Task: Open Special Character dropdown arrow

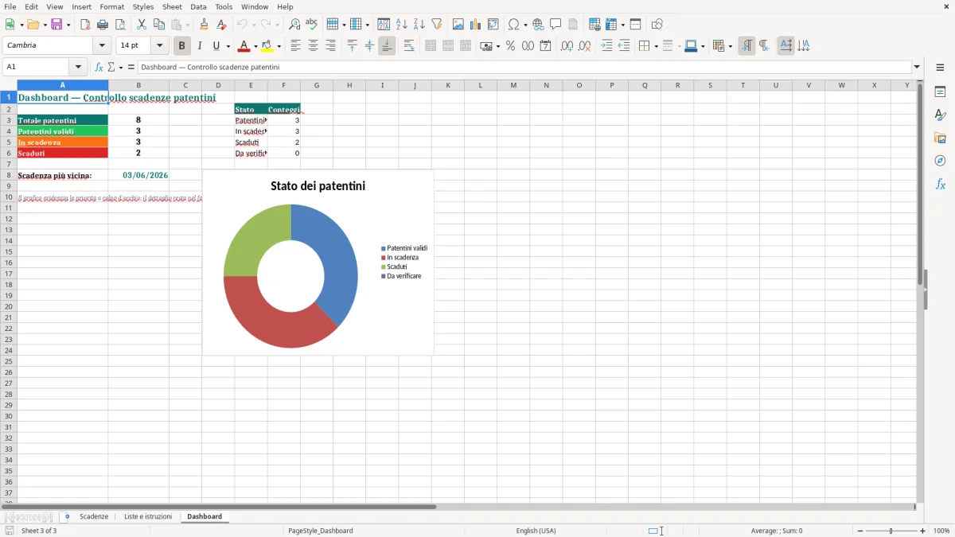Action: tap(525, 25)
